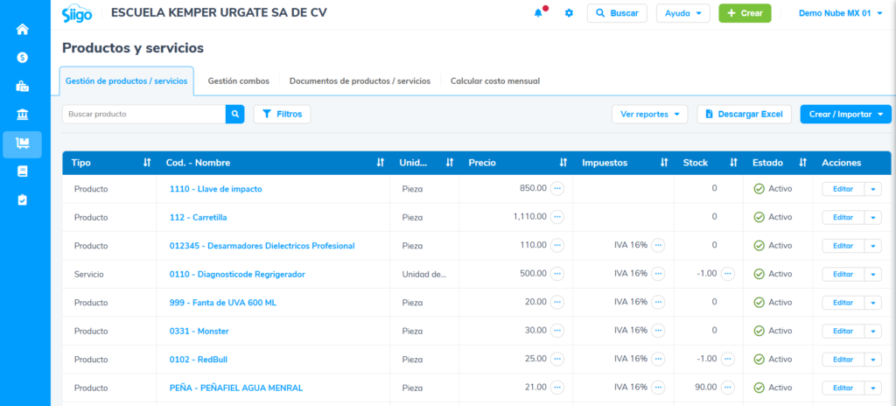Switch to Gestión de productos / servicios tab
896x406 pixels.
pos(126,81)
